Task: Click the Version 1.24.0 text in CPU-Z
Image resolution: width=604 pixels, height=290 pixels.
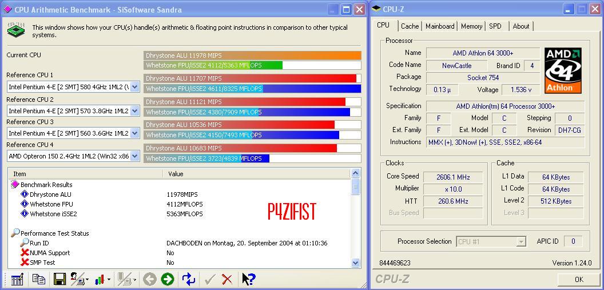Action: click(x=571, y=263)
